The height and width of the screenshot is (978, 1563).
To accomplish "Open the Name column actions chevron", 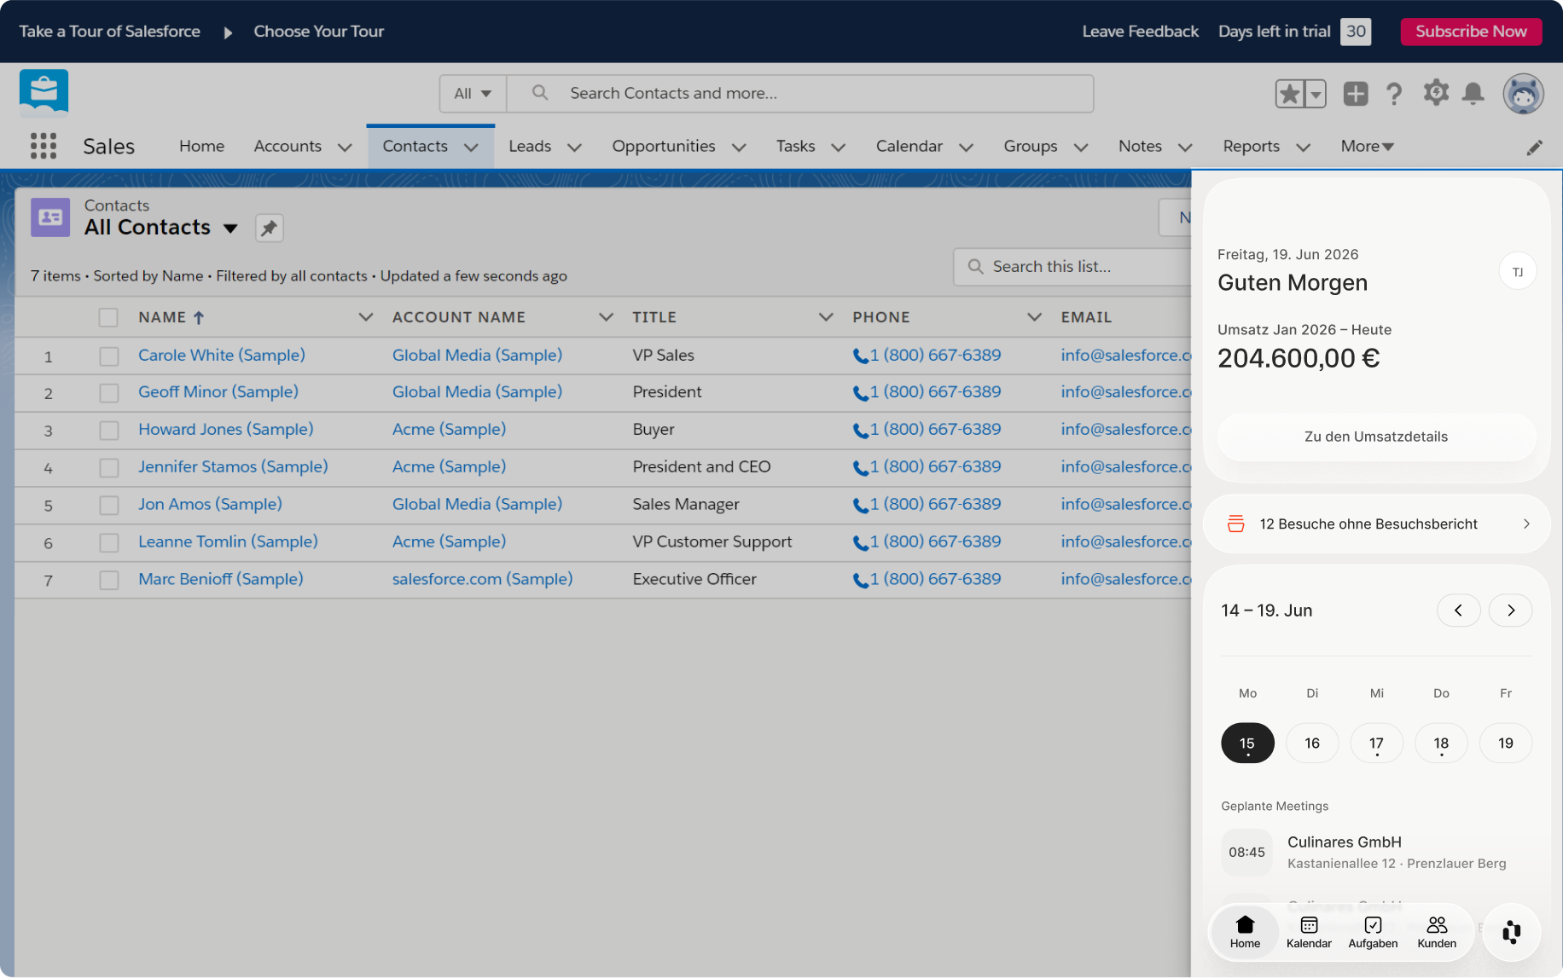I will pyautogui.click(x=366, y=317).
